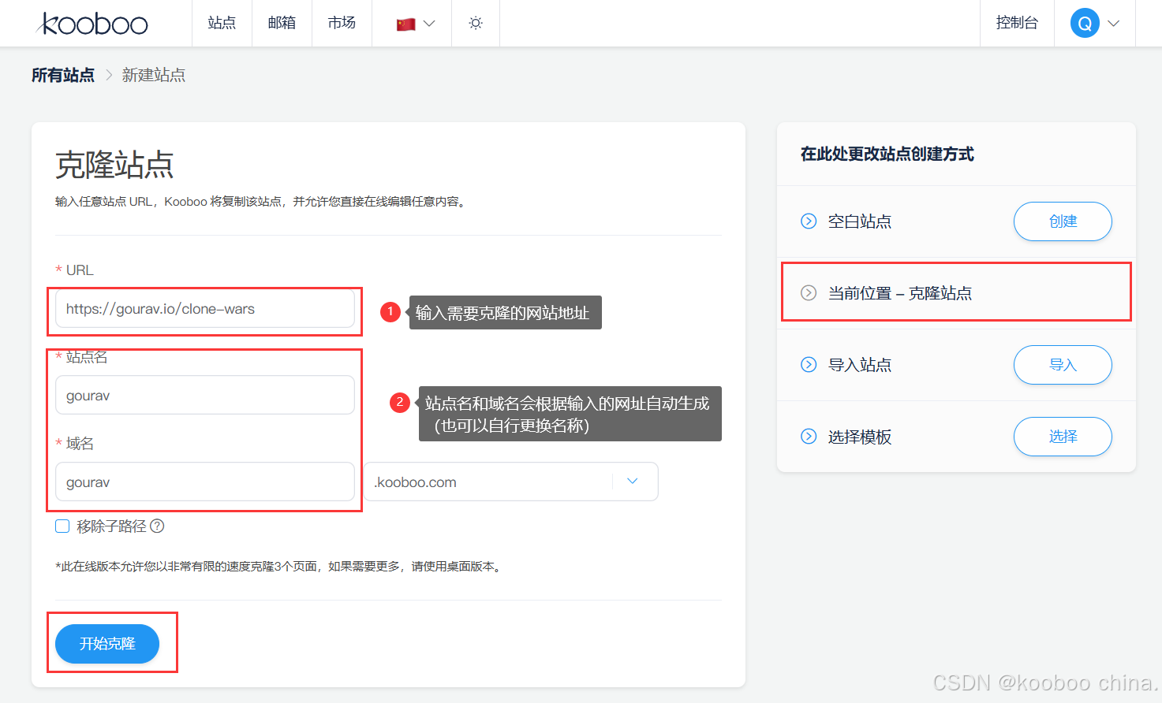Click the 空白站点 label
This screenshot has height=703, width=1162.
(860, 221)
